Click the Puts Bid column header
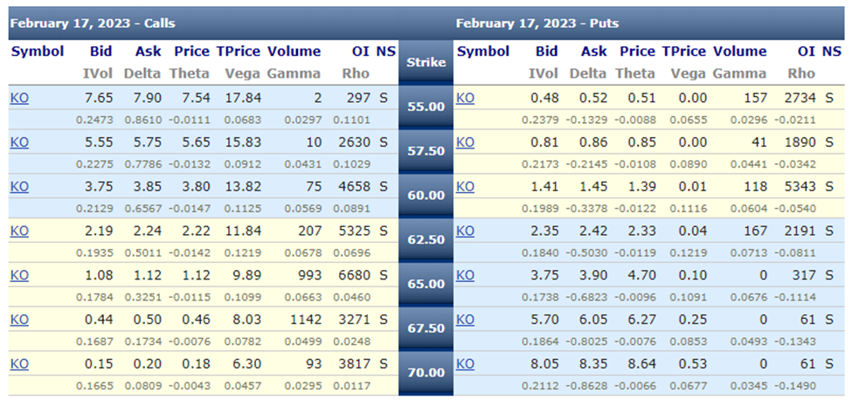This screenshot has width=852, height=400. [547, 52]
